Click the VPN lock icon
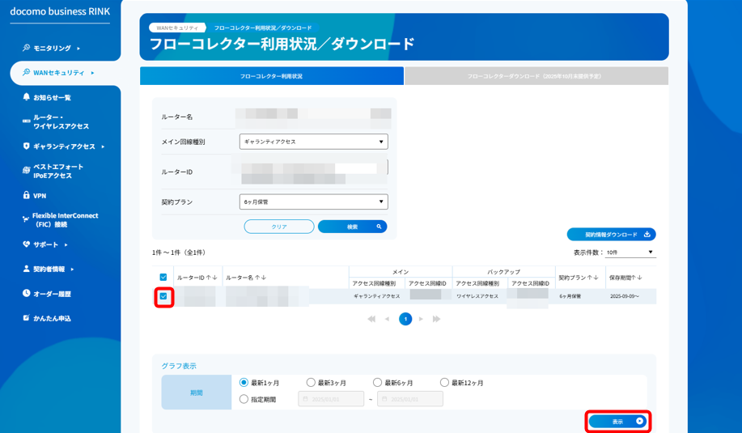The height and width of the screenshot is (433, 742). point(26,195)
